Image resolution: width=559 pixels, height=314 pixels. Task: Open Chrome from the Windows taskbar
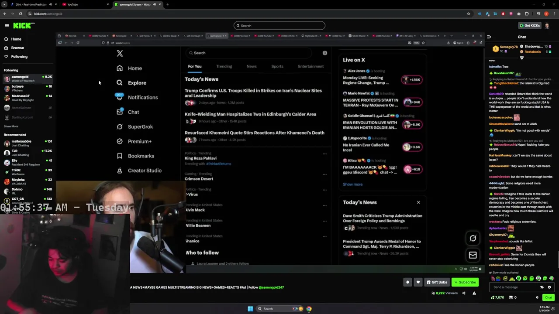tap(309, 309)
